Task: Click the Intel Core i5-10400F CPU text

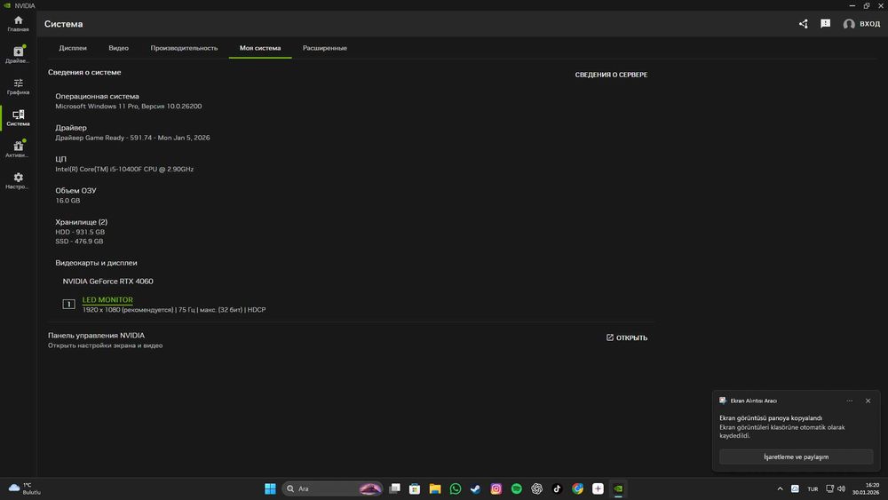Action: pos(124,169)
